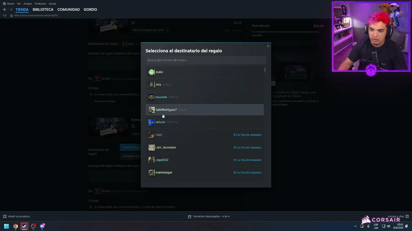
Task: Show hidden system tray icons
Action: (x=355, y=226)
